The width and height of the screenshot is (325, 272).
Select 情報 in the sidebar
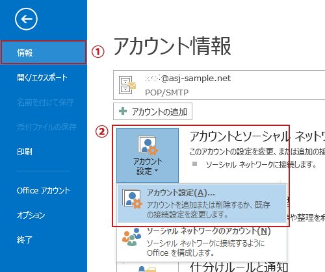click(x=44, y=53)
